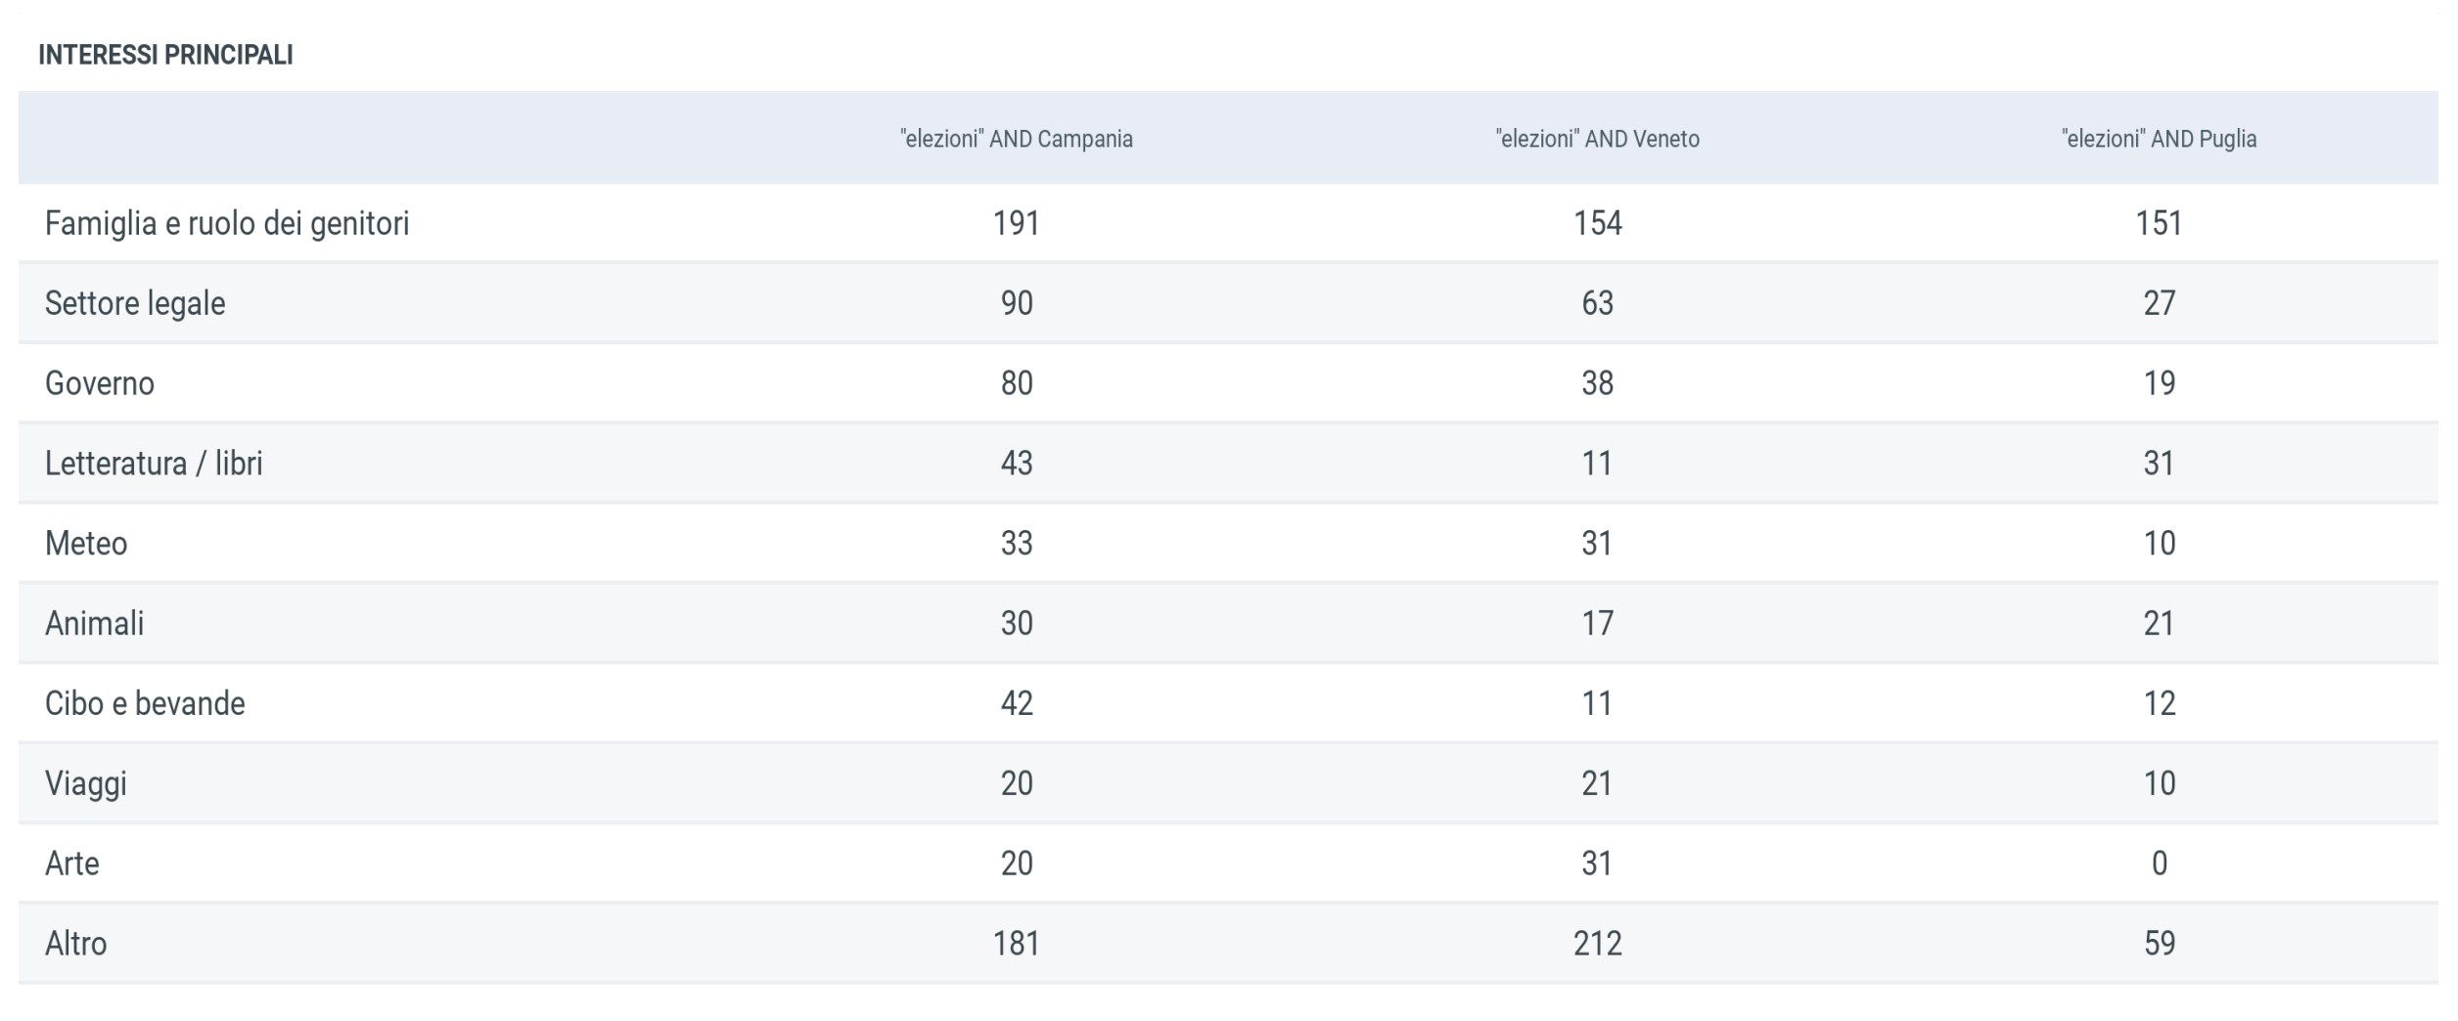This screenshot has height=1021, width=2458.
Task: Select the Arte row label
Action: pyautogui.click(x=72, y=864)
